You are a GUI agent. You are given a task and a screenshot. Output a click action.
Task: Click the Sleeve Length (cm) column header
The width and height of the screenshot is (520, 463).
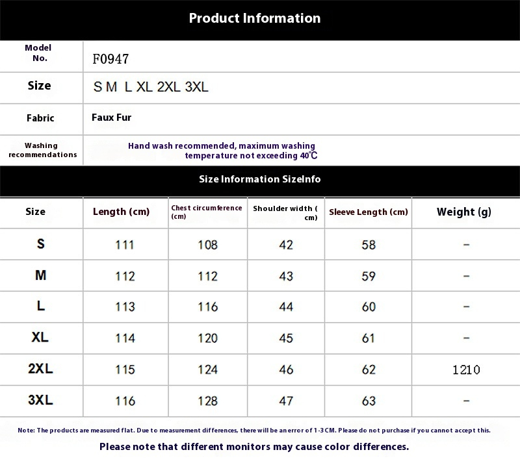point(369,212)
